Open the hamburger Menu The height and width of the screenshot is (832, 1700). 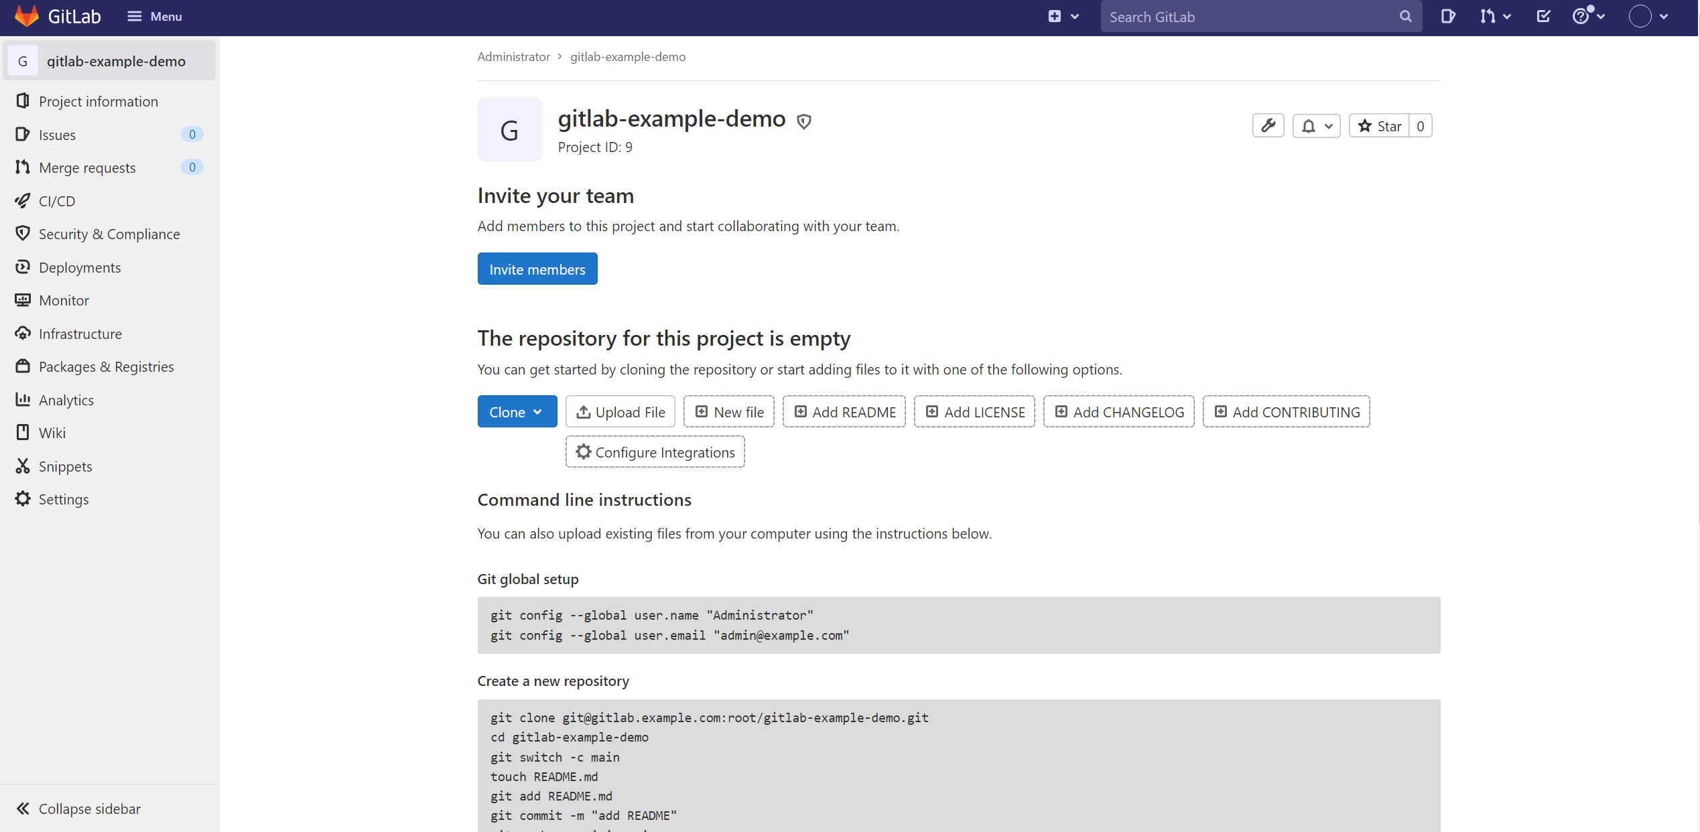(x=155, y=17)
